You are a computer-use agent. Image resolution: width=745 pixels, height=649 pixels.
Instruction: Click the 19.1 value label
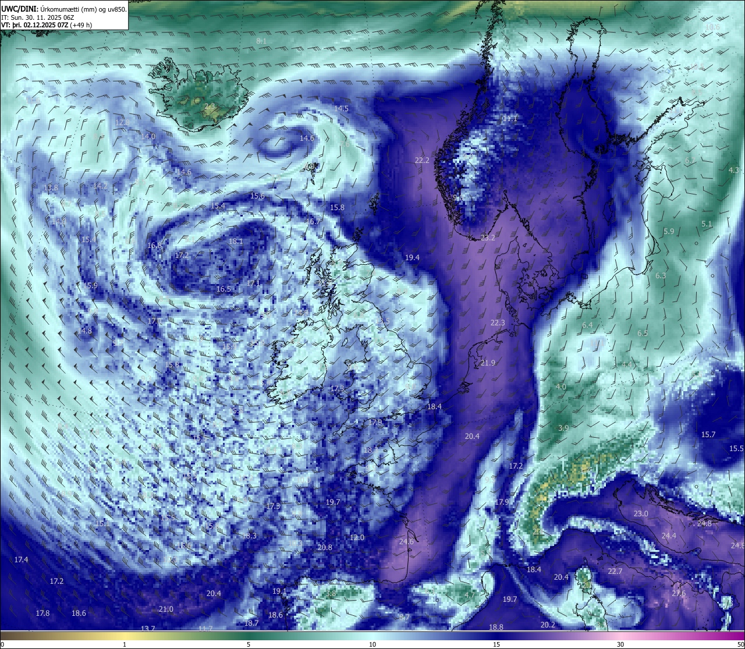click(279, 591)
